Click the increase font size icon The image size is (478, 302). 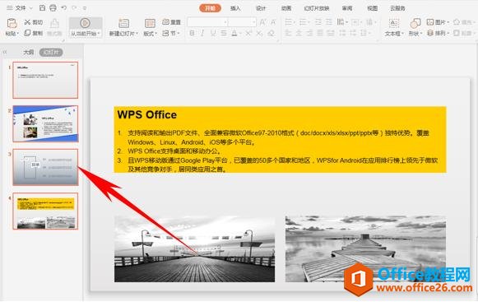click(x=262, y=22)
